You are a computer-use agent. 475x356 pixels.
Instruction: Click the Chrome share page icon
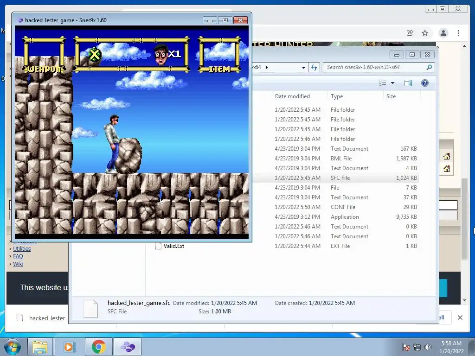click(x=410, y=33)
